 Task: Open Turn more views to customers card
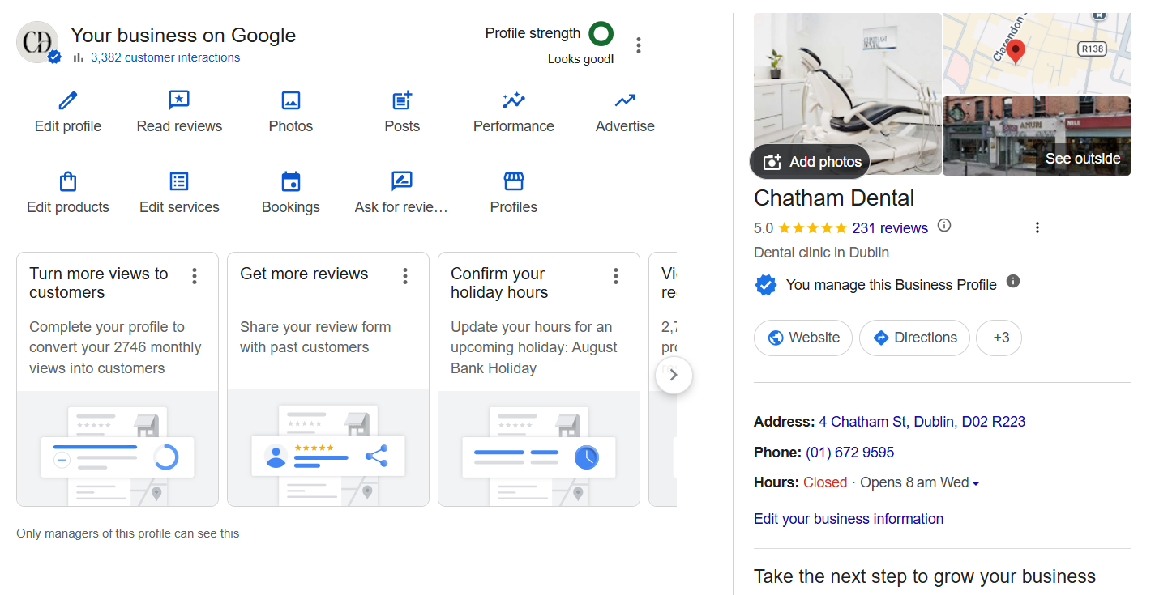click(118, 379)
